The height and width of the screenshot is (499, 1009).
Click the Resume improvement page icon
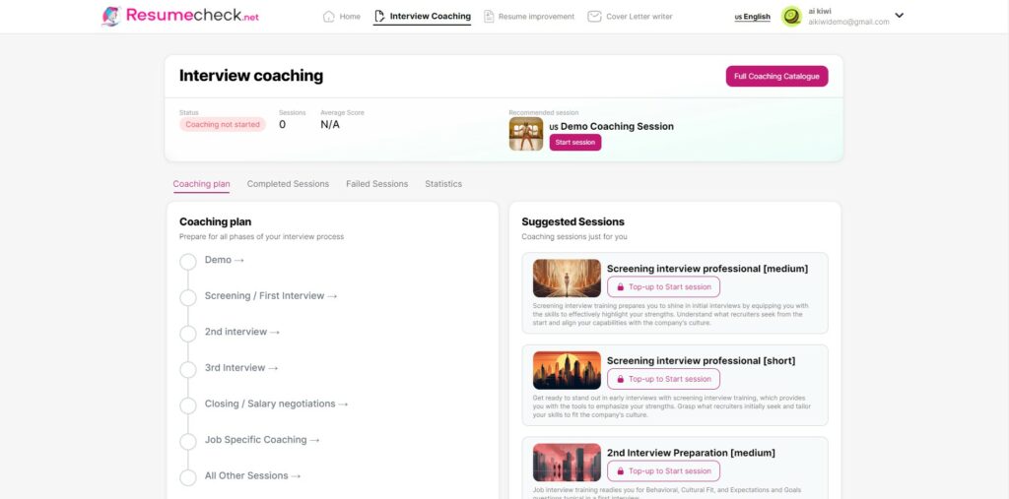489,16
